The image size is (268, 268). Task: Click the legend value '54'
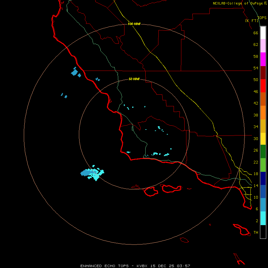click(256, 68)
